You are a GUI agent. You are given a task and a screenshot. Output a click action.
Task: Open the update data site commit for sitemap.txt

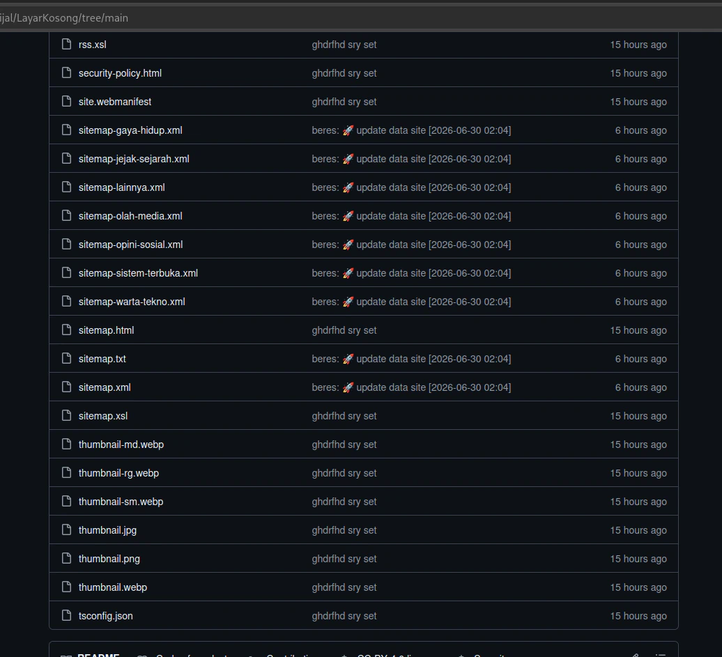tap(411, 359)
